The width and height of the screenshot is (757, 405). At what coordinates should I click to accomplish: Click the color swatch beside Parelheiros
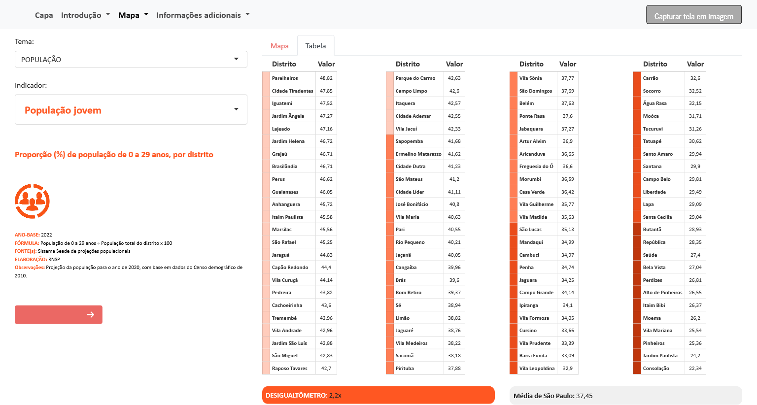[x=266, y=78]
